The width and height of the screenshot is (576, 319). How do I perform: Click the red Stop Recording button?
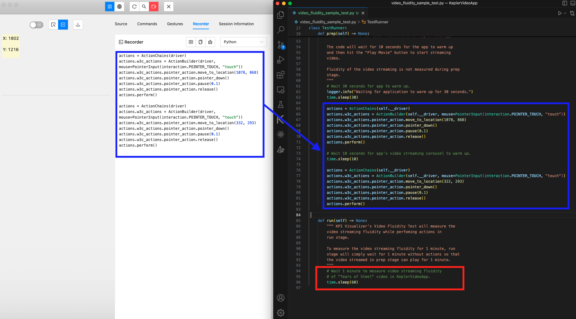point(154,7)
